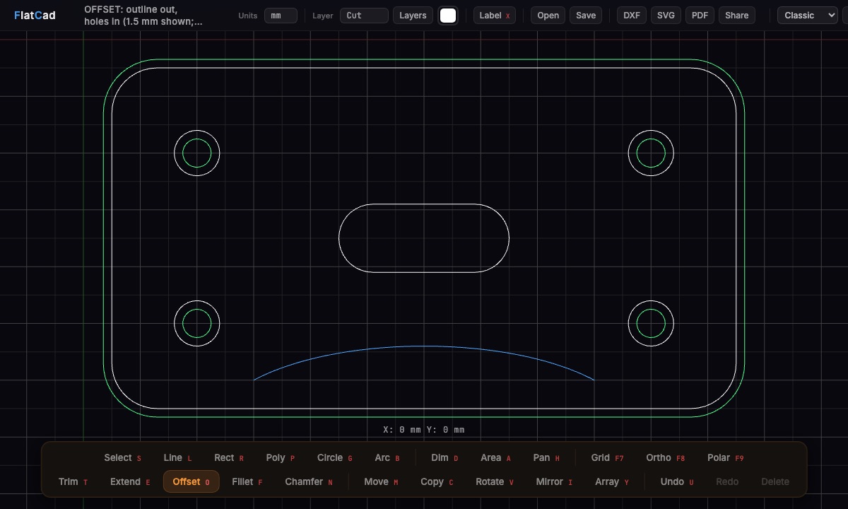Select the Circle tool
Viewport: 848px width, 509px height.
point(334,457)
